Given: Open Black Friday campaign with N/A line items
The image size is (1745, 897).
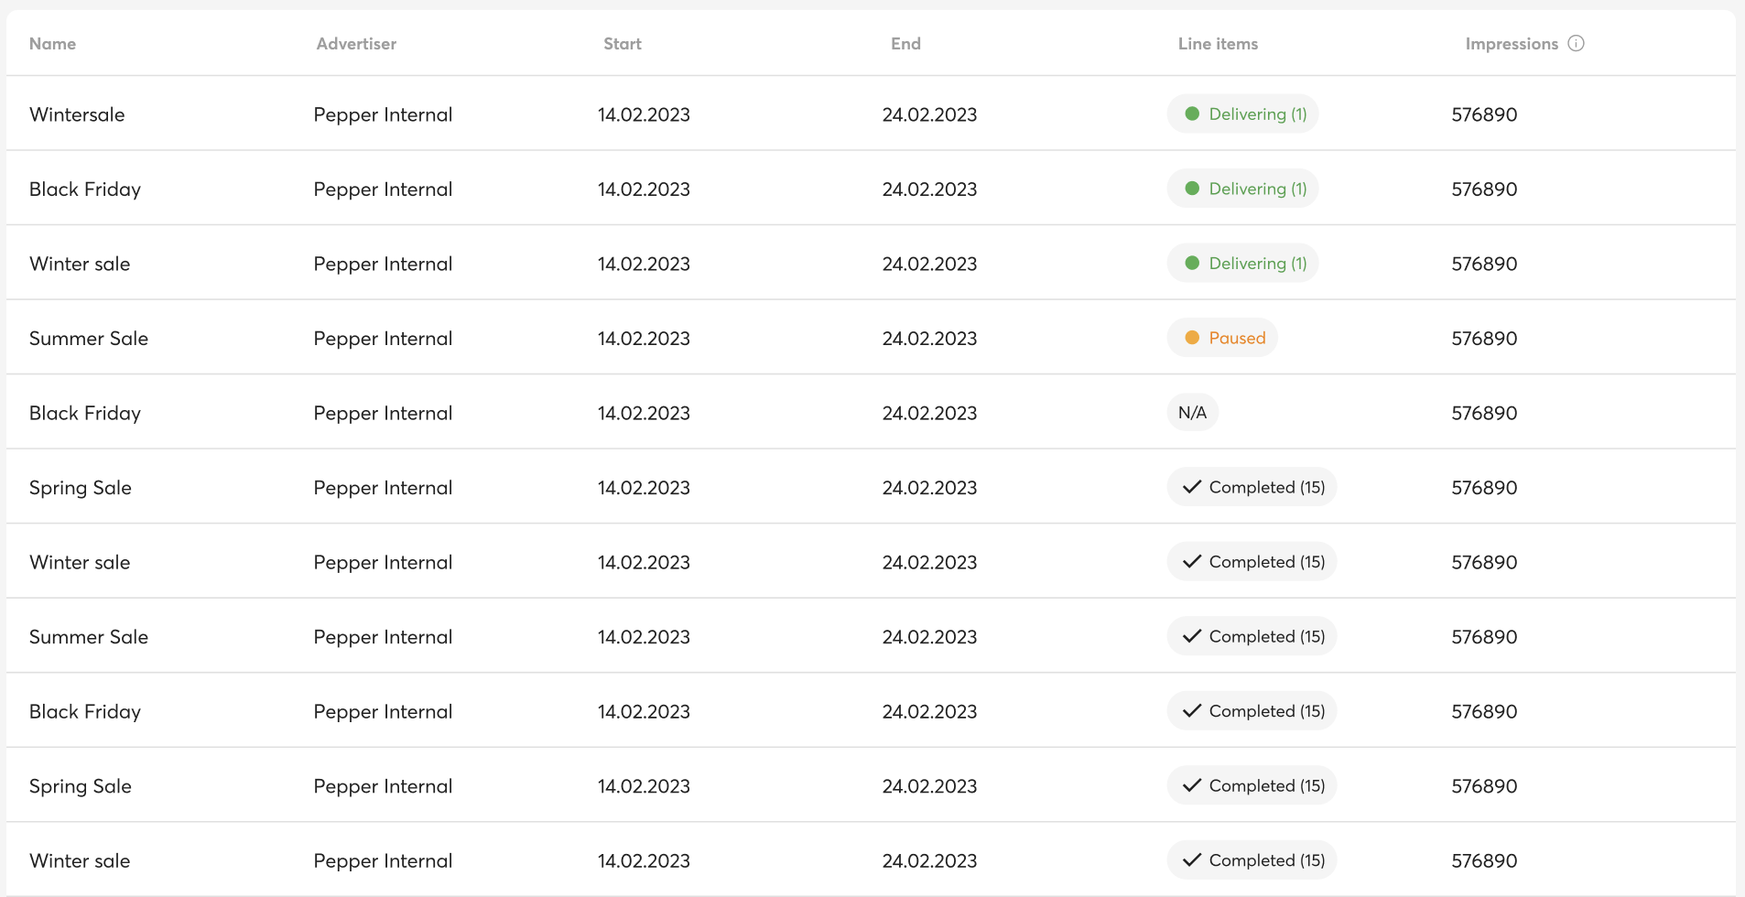Looking at the screenshot, I should coord(85,413).
